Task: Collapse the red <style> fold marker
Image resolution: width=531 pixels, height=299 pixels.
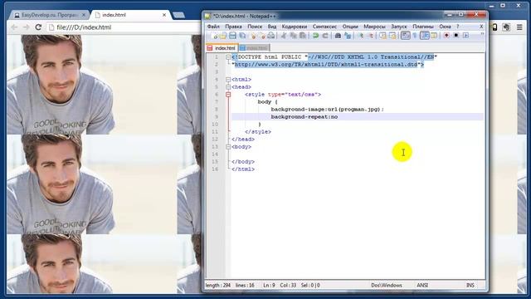Action: pyautogui.click(x=228, y=95)
